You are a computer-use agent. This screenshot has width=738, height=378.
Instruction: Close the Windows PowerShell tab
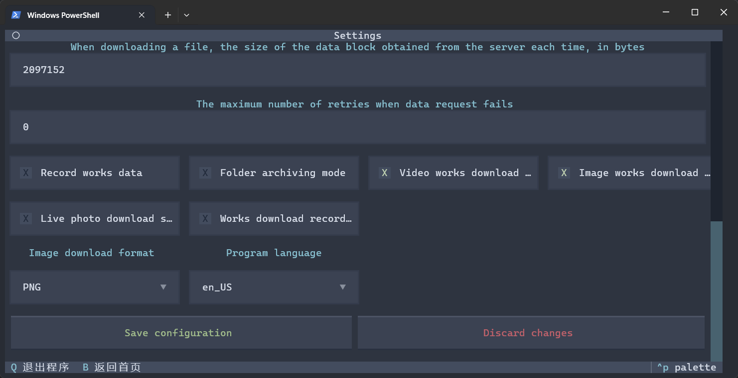tap(142, 15)
